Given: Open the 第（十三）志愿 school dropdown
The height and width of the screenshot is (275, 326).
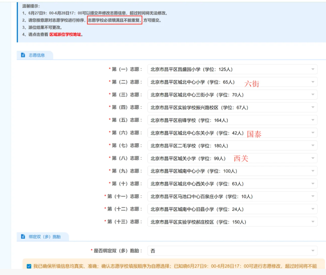Looking at the screenshot, I should tap(232, 222).
